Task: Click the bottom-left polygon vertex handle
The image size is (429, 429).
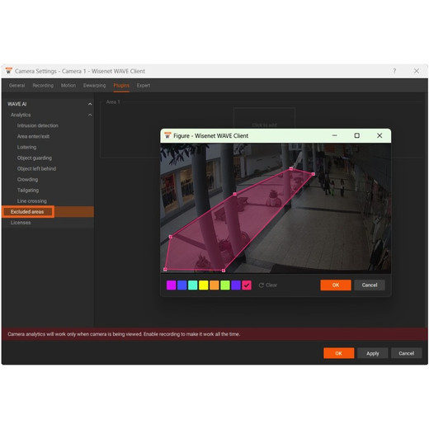Action: click(x=165, y=269)
